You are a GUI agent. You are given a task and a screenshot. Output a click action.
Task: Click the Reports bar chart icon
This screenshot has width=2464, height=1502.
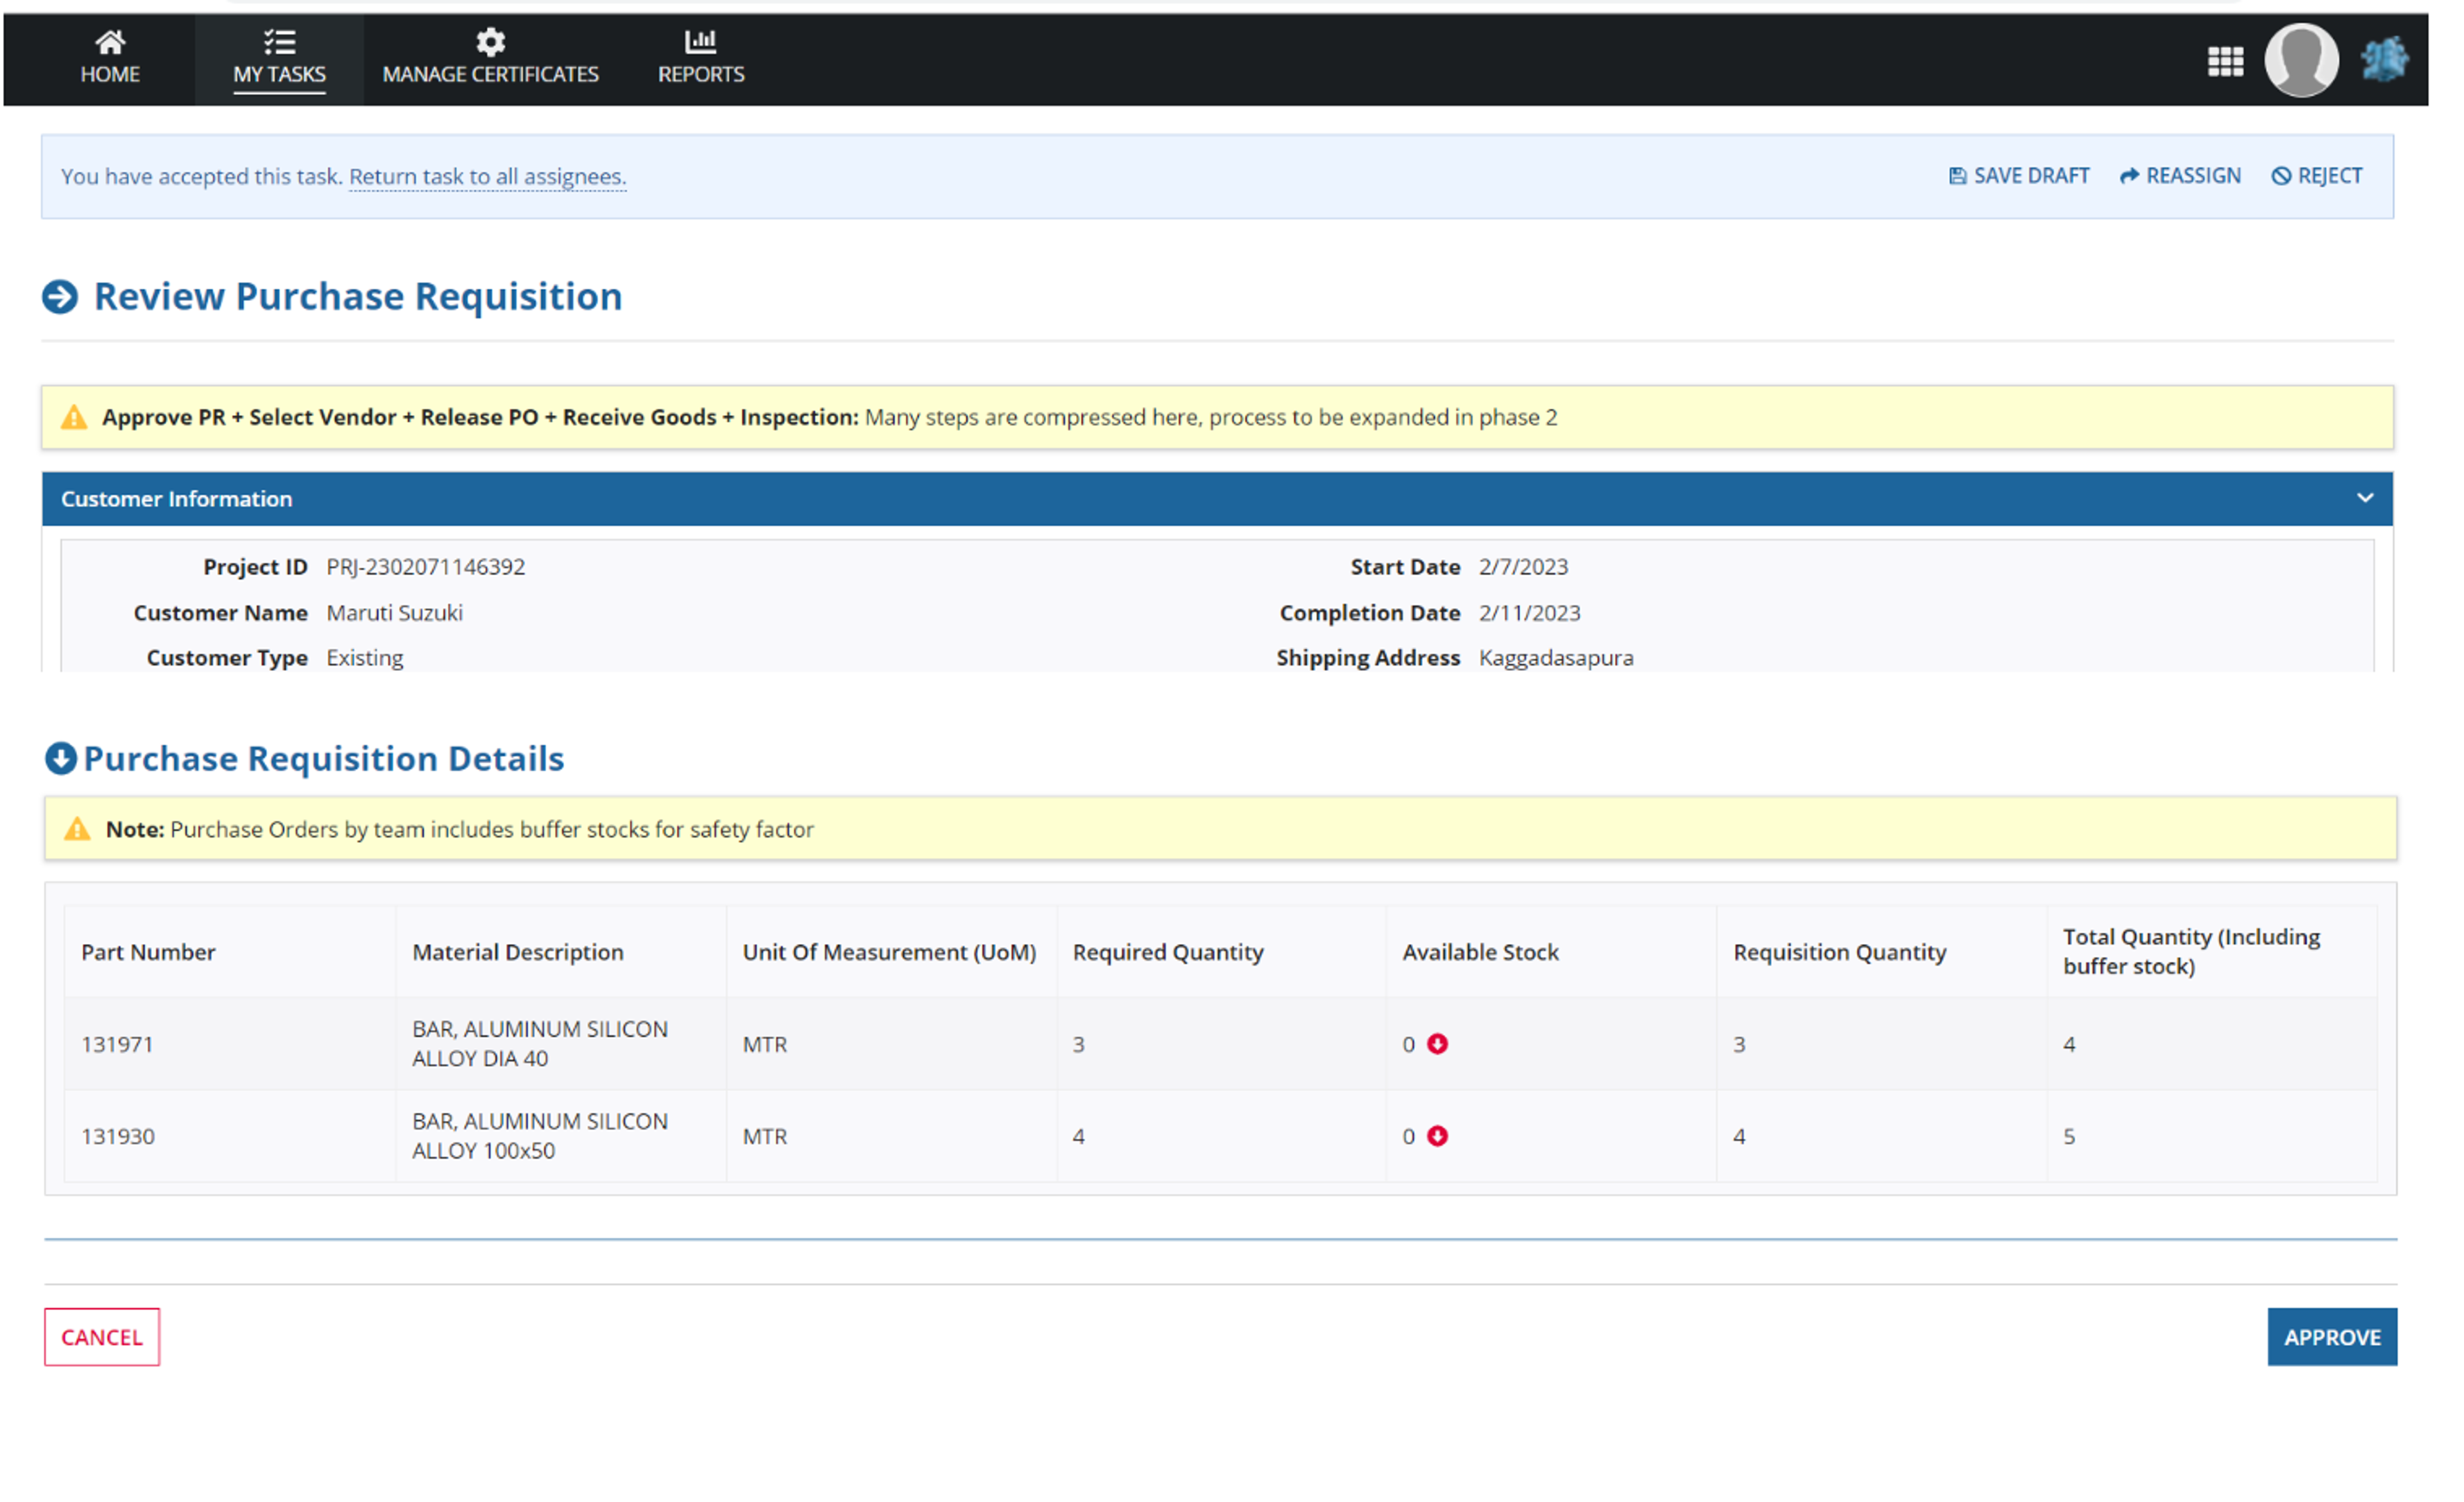pos(700,41)
